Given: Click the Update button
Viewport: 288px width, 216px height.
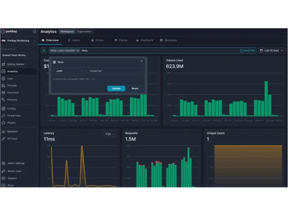Looking at the screenshot, I should tap(116, 89).
